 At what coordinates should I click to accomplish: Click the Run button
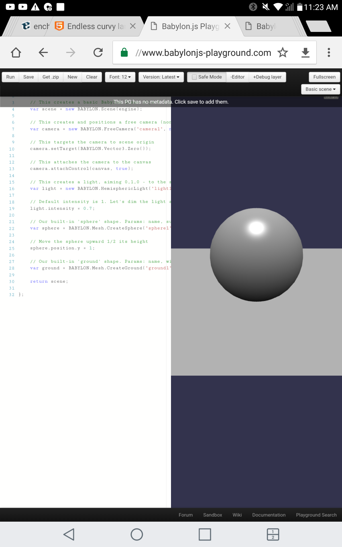click(11, 77)
